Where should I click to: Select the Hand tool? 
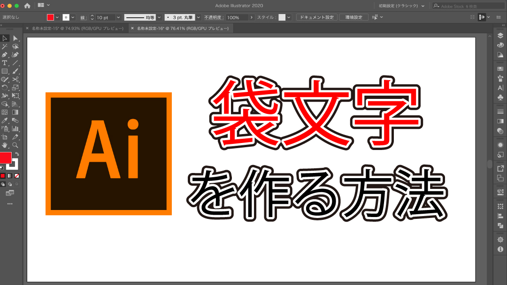pyautogui.click(x=5, y=145)
